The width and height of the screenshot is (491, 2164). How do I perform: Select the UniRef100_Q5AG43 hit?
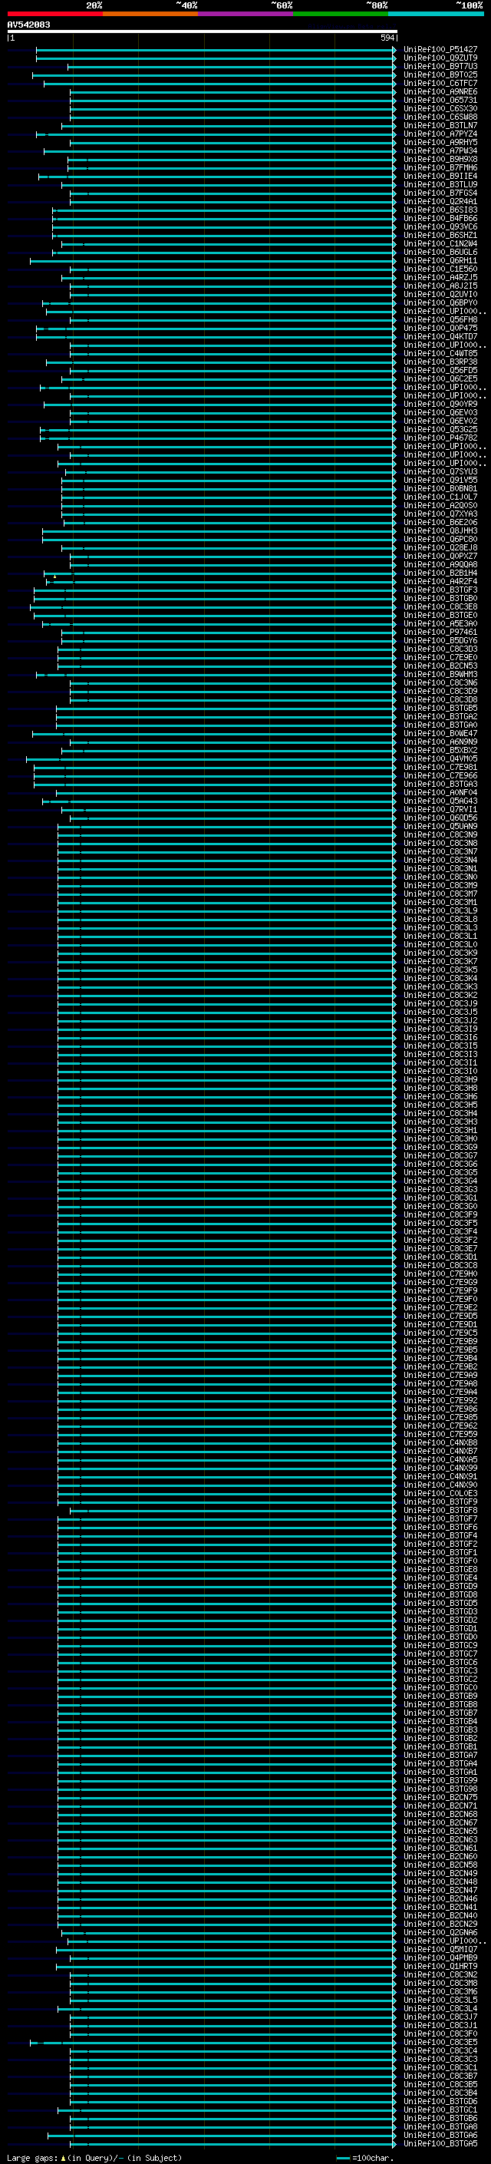pos(440,801)
